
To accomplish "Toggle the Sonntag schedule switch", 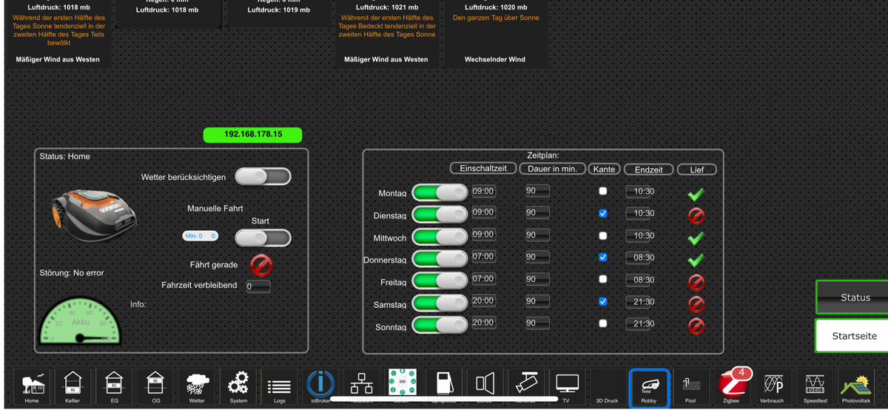I will [x=440, y=325].
